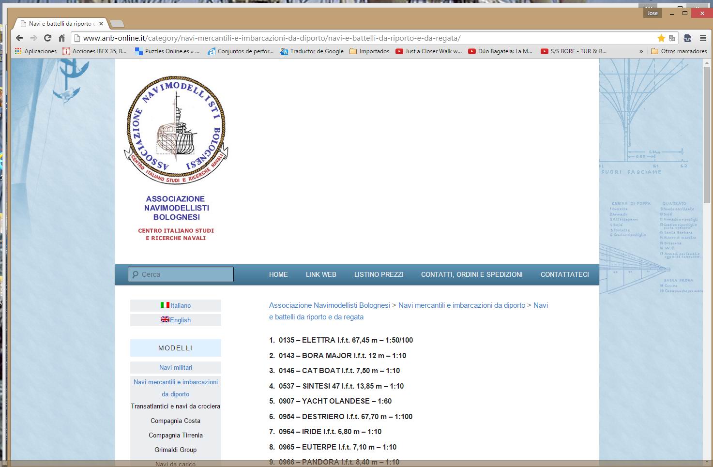Viewport: 713px width, 467px height.
Task: Open Grimaldi Group category
Action: click(176, 450)
